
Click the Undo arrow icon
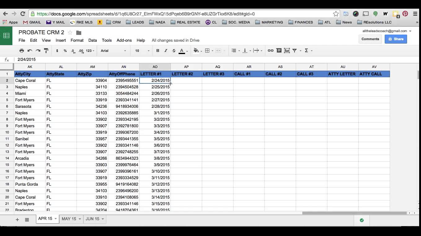click(x=30, y=51)
